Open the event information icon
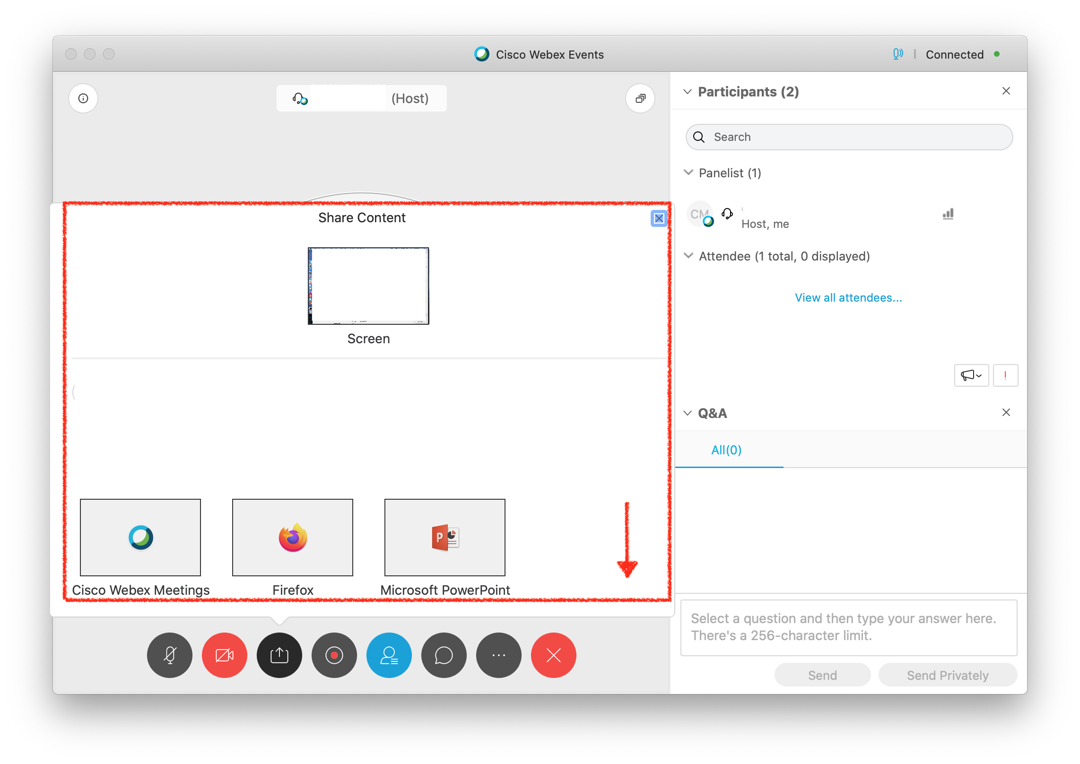The image size is (1080, 764). (83, 98)
